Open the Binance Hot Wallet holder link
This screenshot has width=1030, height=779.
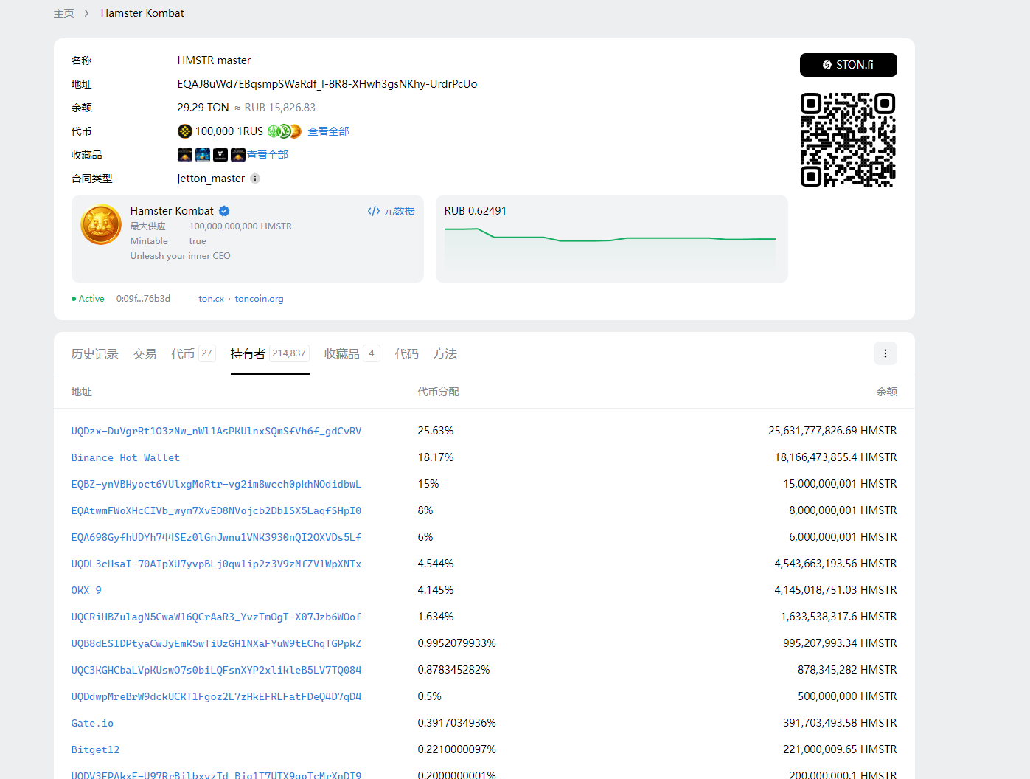click(125, 458)
